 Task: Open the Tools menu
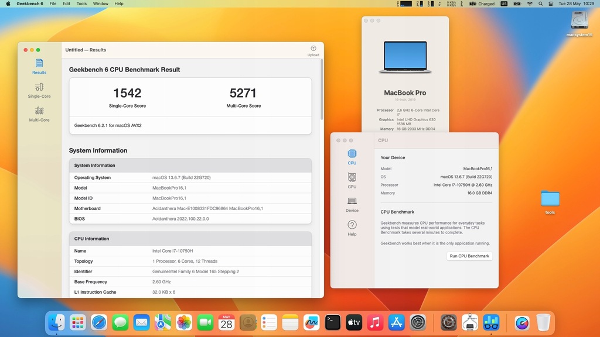pyautogui.click(x=81, y=4)
